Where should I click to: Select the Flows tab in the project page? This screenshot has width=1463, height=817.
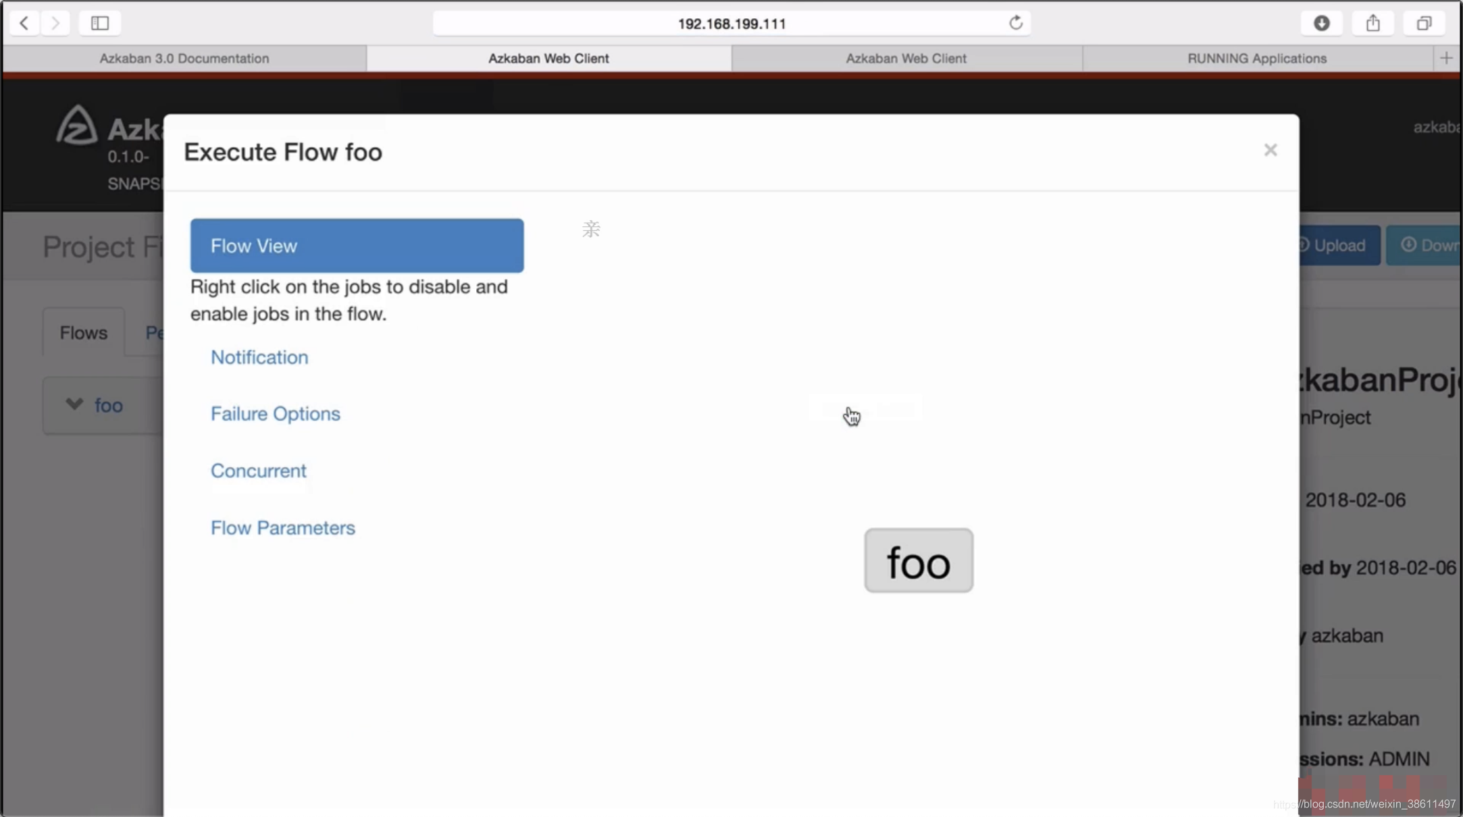(x=84, y=333)
